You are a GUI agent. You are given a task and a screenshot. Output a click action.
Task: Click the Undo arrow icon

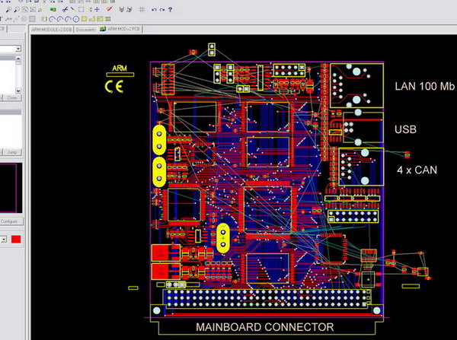154,8
